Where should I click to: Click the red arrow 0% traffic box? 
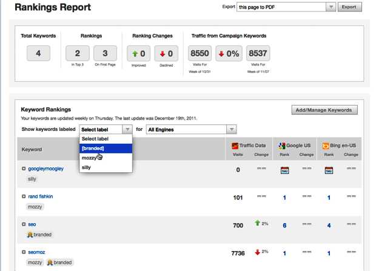point(229,53)
